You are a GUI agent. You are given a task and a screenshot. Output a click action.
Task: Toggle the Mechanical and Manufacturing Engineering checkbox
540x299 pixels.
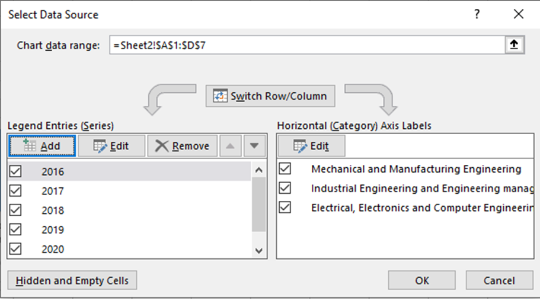285,168
